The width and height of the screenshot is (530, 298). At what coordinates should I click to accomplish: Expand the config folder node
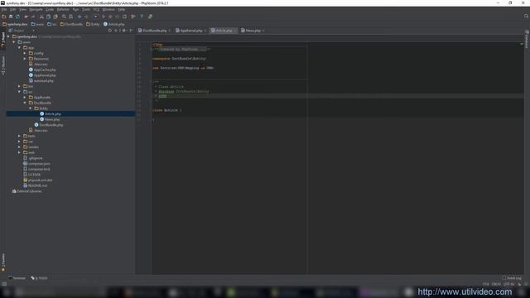point(25,53)
